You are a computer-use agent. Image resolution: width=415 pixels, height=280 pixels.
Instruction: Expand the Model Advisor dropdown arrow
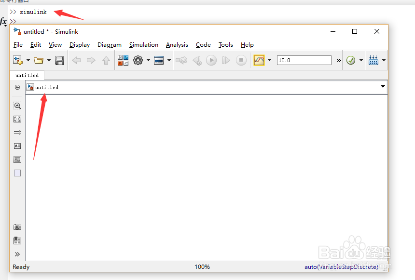click(x=361, y=60)
